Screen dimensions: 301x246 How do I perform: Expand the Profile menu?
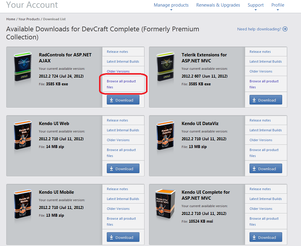click(278, 5)
